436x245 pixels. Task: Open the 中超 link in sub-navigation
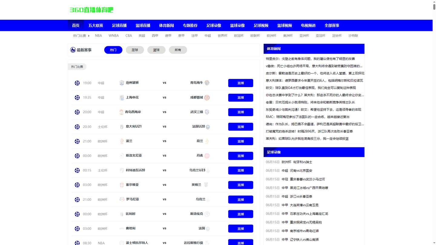click(x=208, y=36)
